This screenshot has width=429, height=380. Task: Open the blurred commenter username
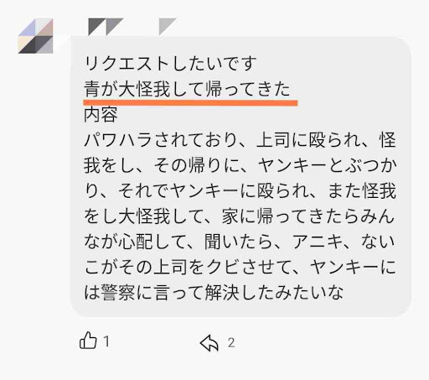point(106,27)
